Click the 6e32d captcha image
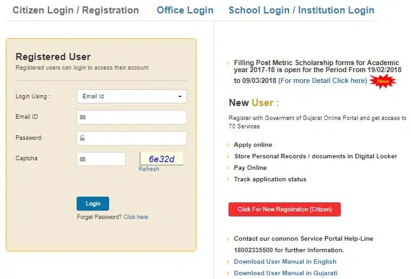The height and width of the screenshot is (279, 411). (161, 158)
